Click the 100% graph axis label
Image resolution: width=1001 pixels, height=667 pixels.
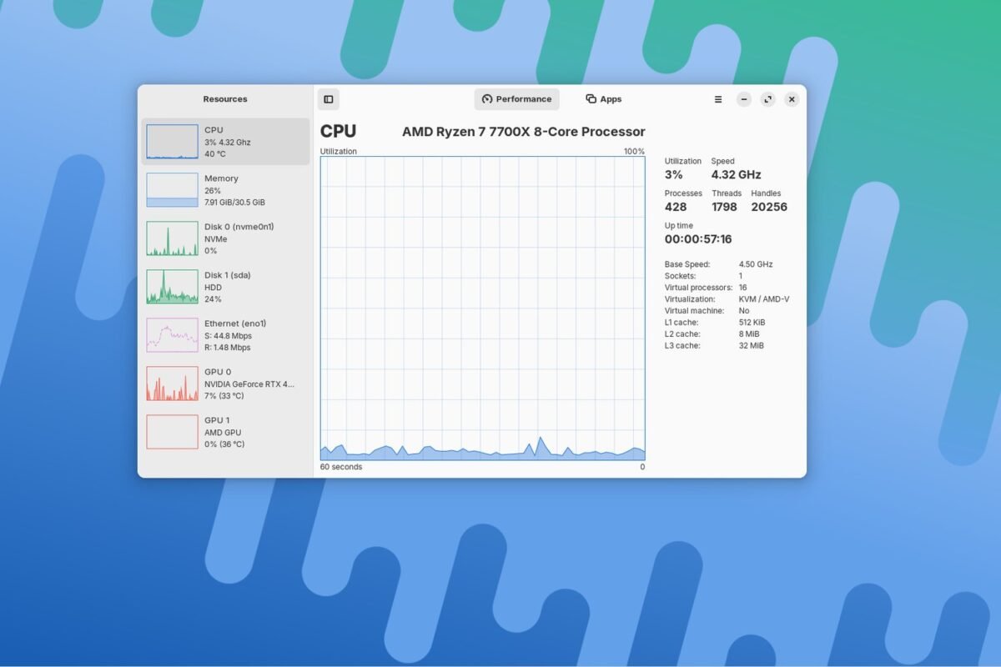[634, 152]
